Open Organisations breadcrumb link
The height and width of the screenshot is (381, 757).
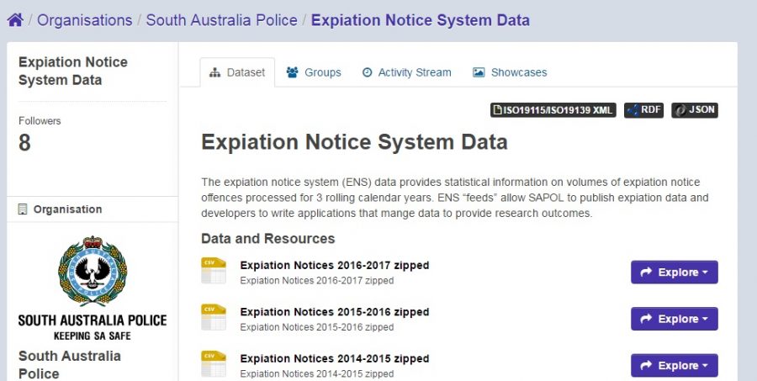pos(84,20)
